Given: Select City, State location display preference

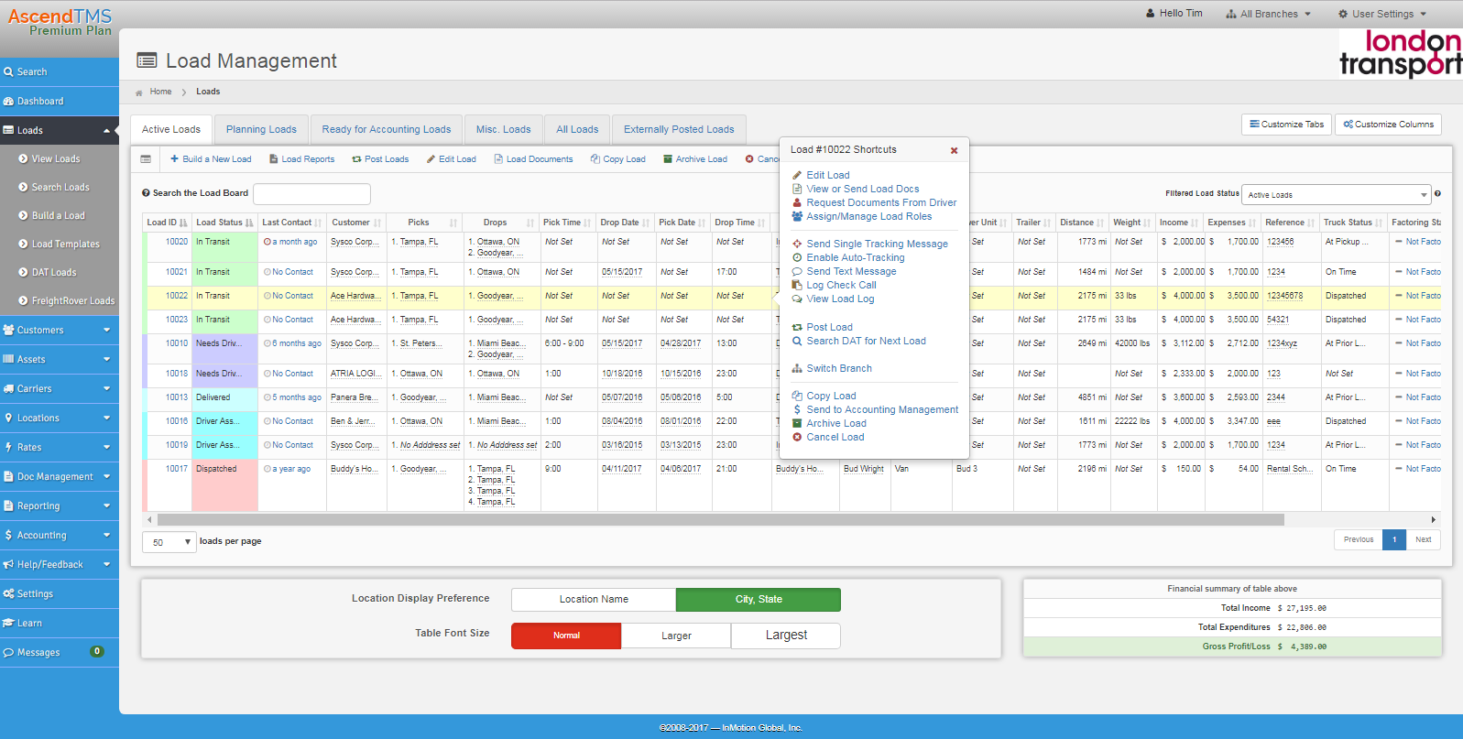Looking at the screenshot, I should pos(758,600).
